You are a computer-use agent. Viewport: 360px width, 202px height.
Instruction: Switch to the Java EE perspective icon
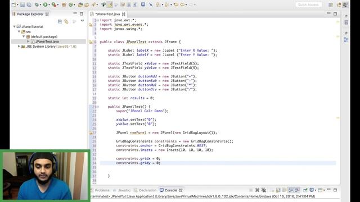[339, 5]
